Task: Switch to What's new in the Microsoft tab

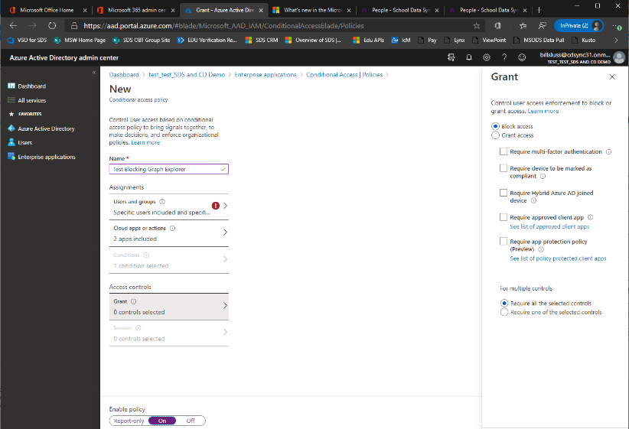Action: click(312, 10)
